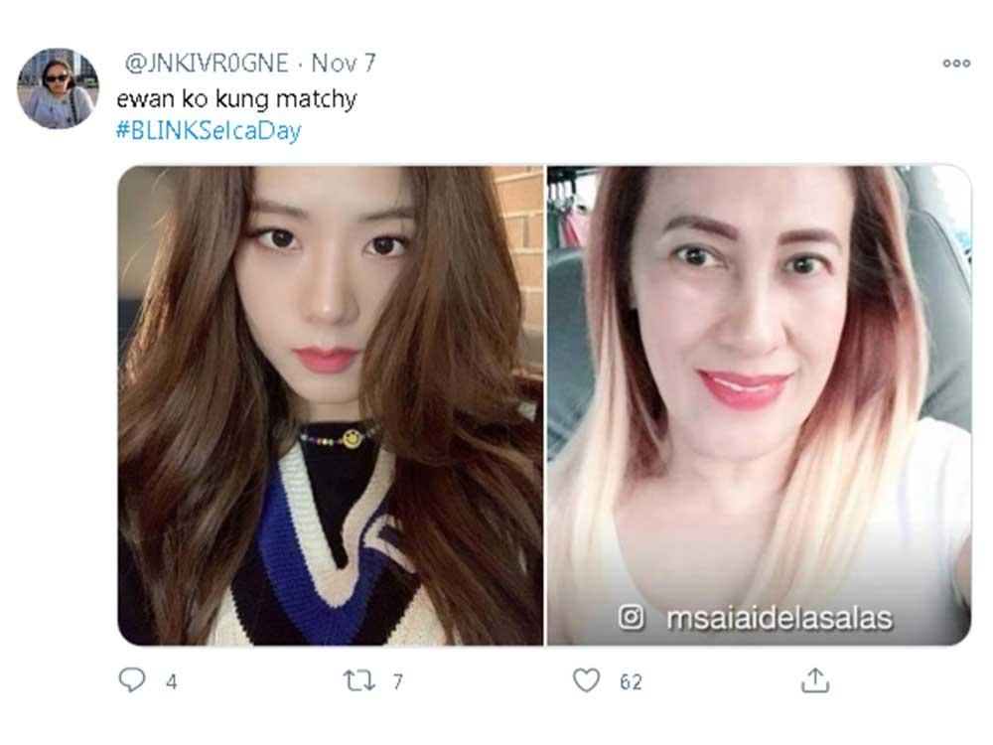This screenshot has width=993, height=745.
Task: Retweet using the arrows icon
Action: coord(359,681)
